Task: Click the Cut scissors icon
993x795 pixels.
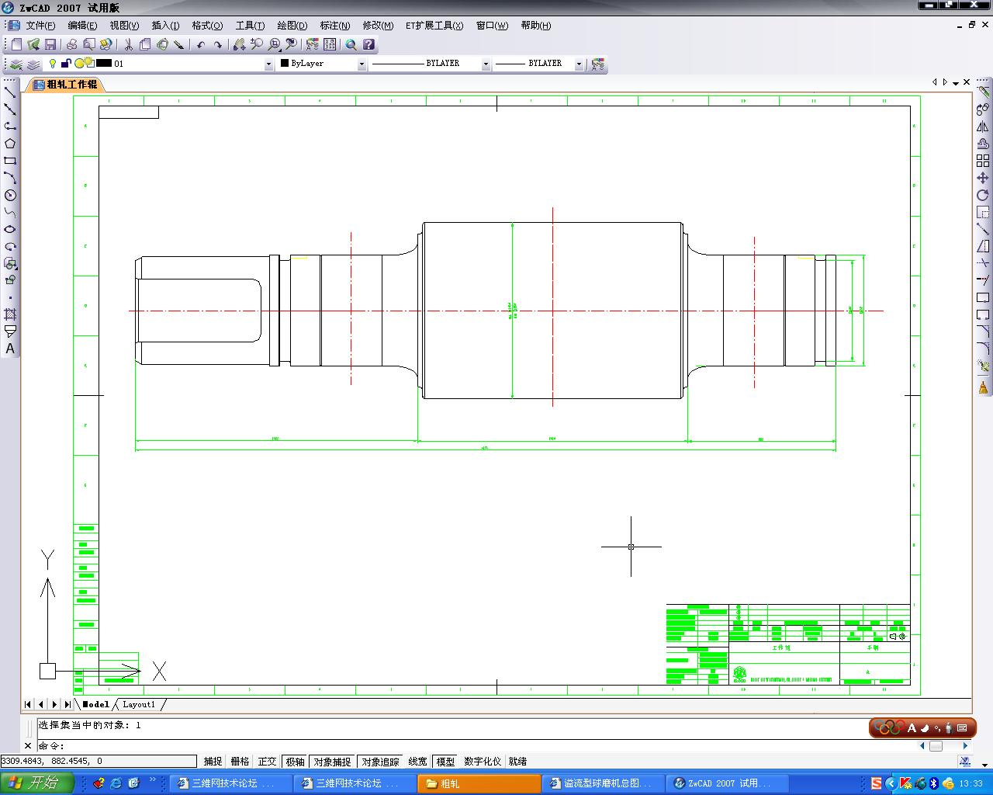Action: [x=128, y=44]
